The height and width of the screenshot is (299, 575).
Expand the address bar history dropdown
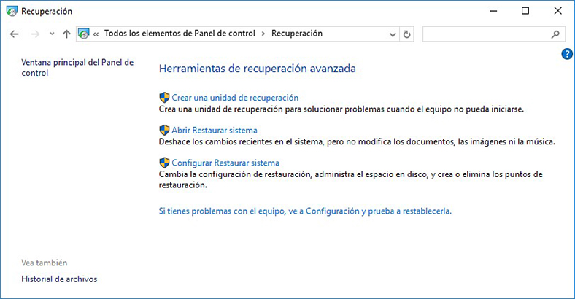pyautogui.click(x=393, y=34)
